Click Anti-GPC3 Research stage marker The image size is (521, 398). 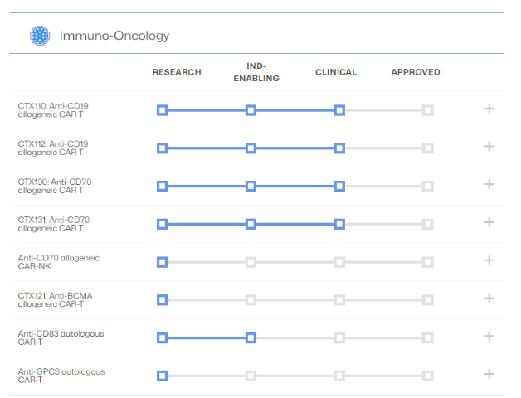click(163, 376)
